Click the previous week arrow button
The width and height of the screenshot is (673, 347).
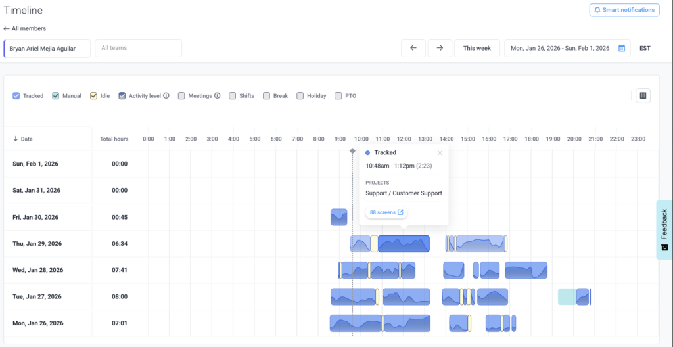point(413,48)
